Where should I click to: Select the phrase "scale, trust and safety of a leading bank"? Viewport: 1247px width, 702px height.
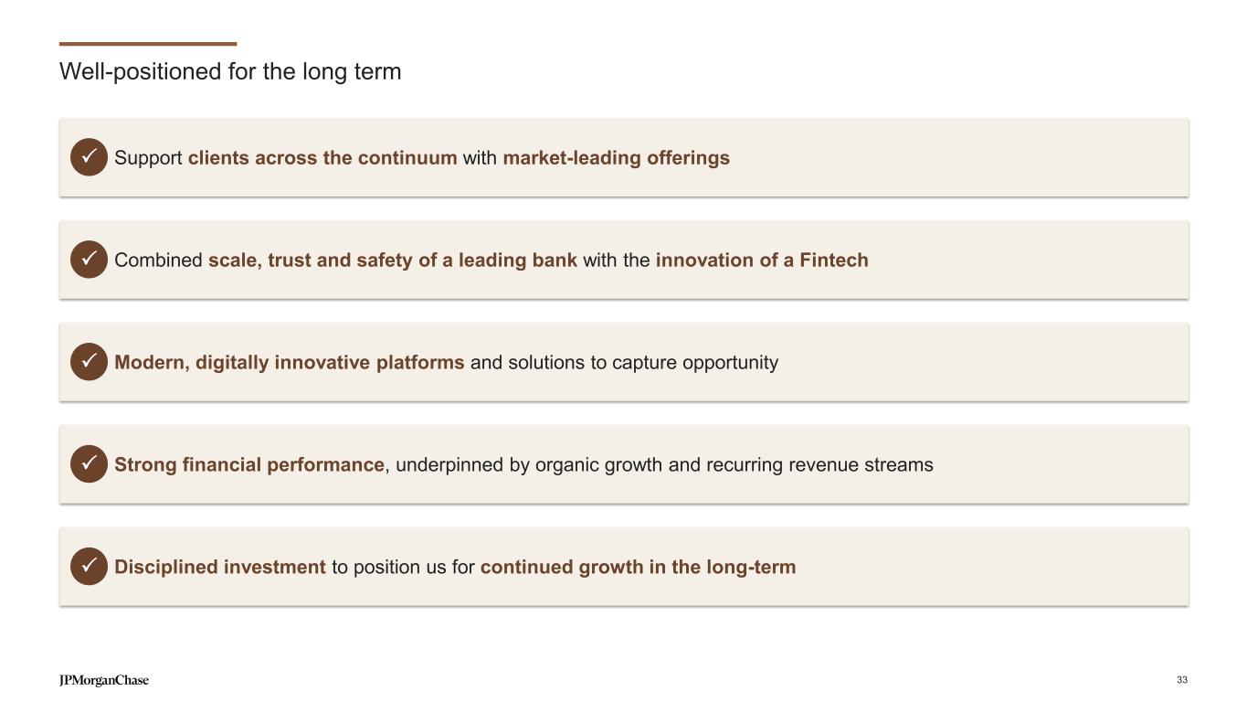click(393, 261)
